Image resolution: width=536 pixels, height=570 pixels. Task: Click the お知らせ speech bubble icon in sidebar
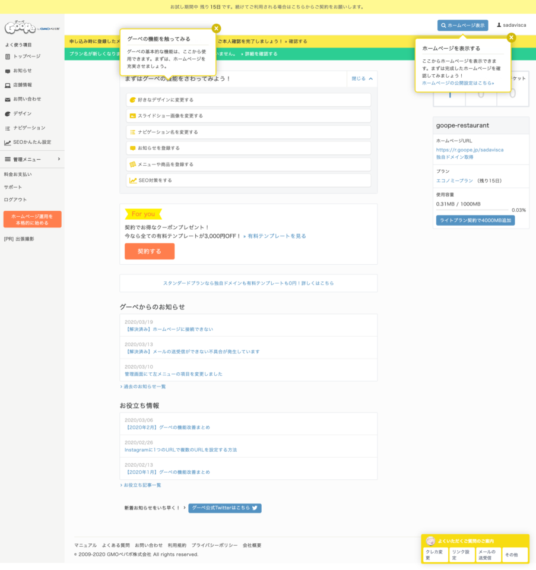click(x=8, y=71)
